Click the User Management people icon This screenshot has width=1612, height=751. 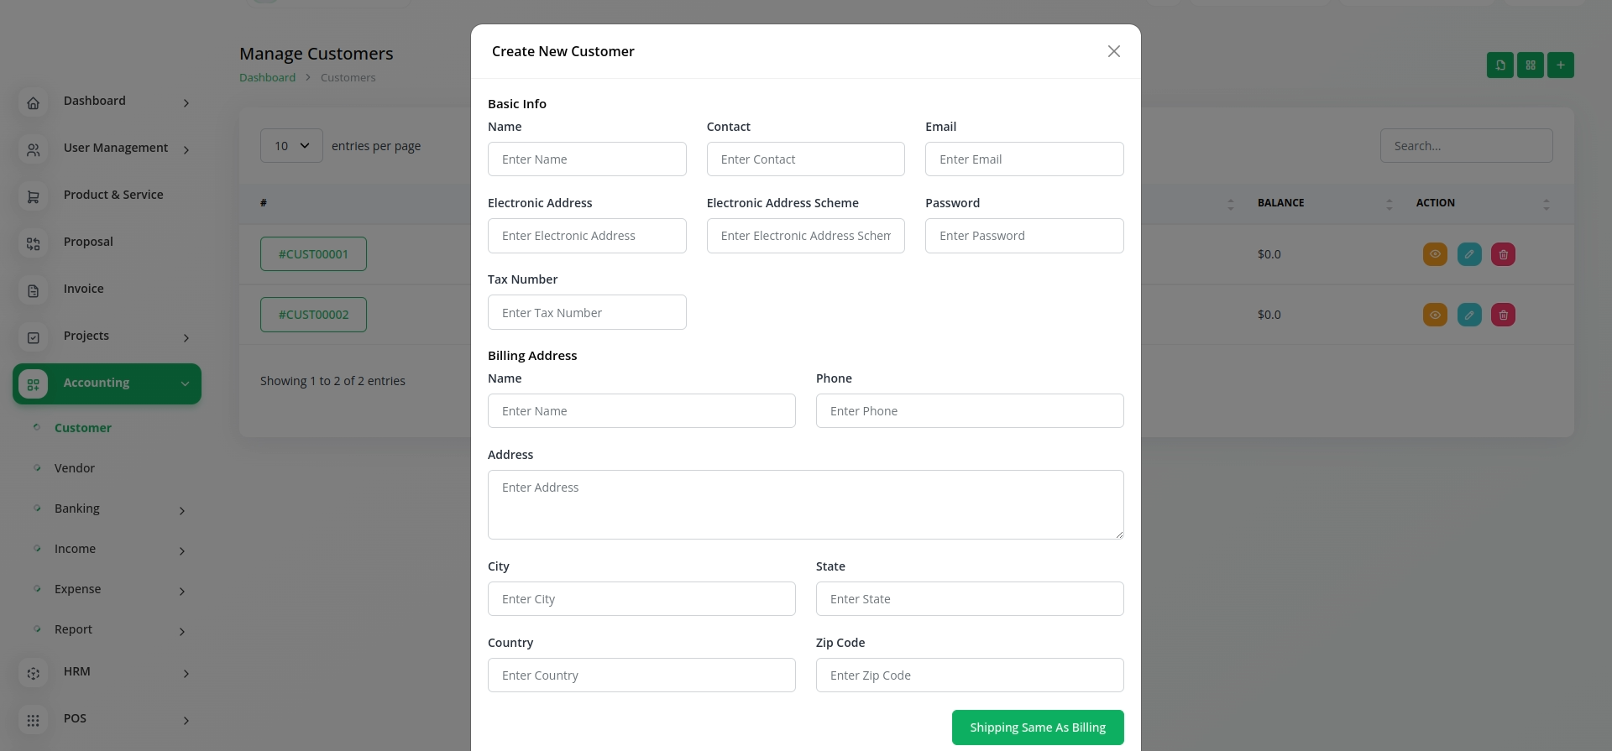click(x=33, y=149)
